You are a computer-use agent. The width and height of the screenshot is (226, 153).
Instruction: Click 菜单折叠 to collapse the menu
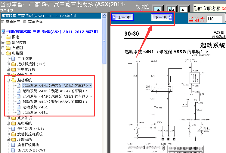coord(35,22)
